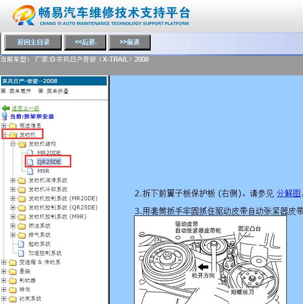The width and height of the screenshot is (303, 304).
Task: Collapse all with 菜单折叠
Action: tap(58, 91)
